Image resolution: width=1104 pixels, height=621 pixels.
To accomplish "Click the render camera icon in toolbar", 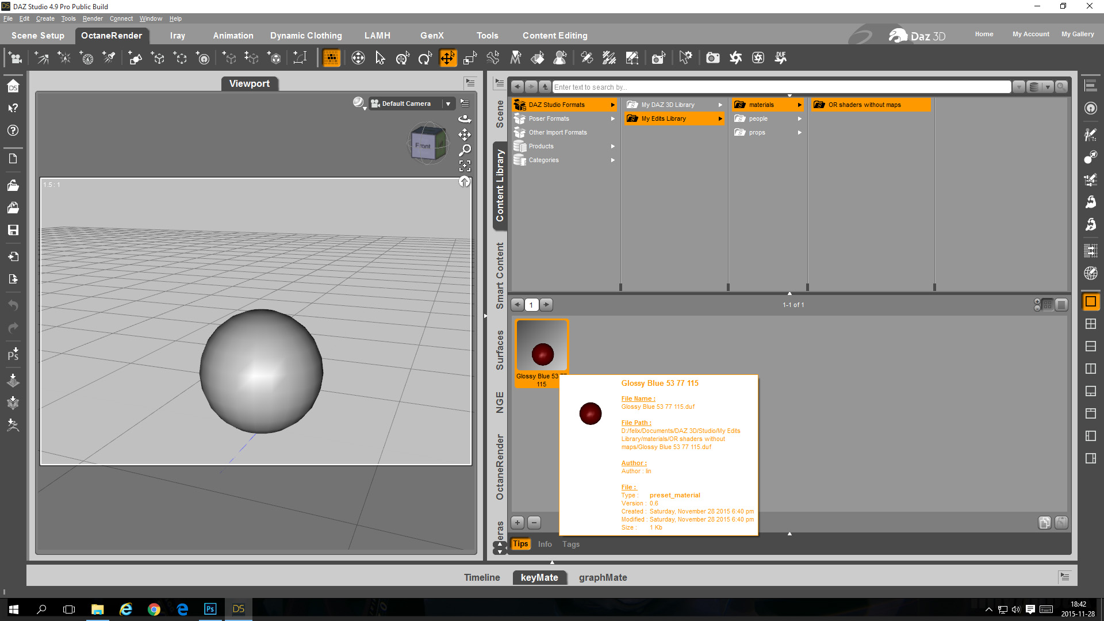I will 712,58.
